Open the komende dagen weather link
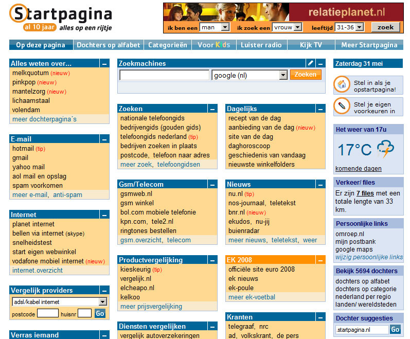Screen dimensions: 410x339 tap(359, 169)
